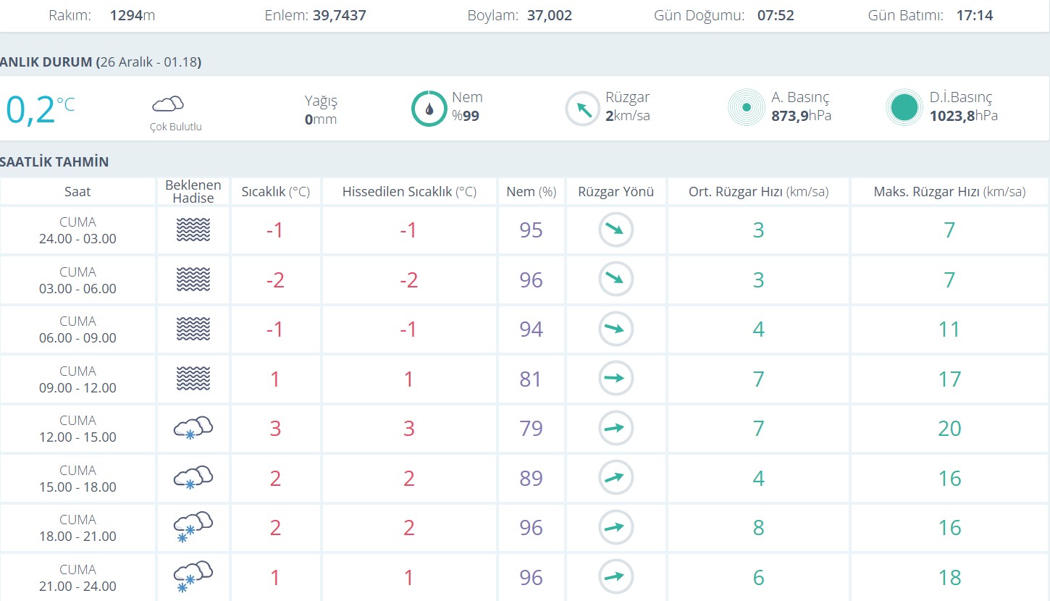1050x601 pixels.
Task: Click the Nem humidity droplet gauge icon
Action: [429, 109]
